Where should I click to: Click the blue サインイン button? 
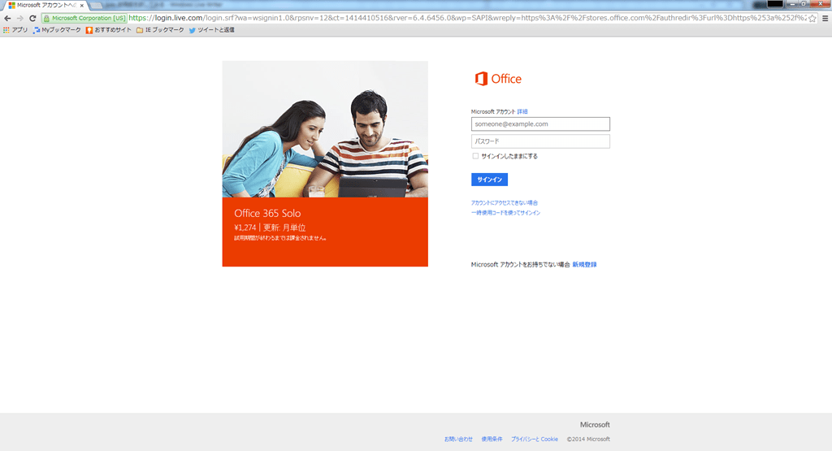489,180
